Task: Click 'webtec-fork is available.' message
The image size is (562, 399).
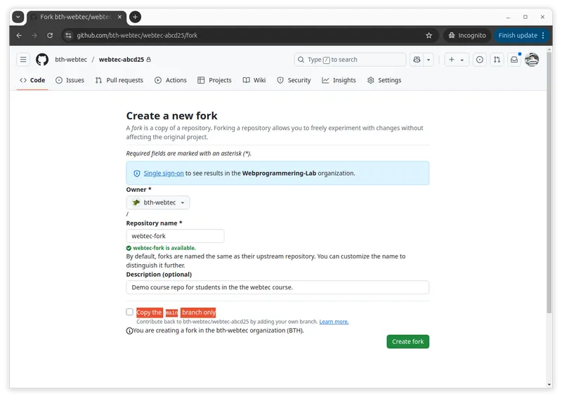Action: tap(164, 248)
